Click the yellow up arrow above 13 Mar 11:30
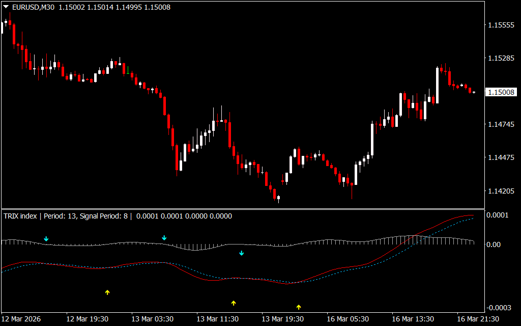The width and height of the screenshot is (521, 326). 234,303
